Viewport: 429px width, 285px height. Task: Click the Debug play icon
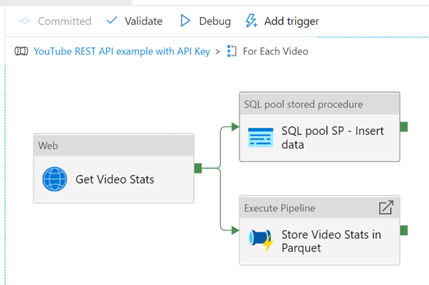coord(185,21)
